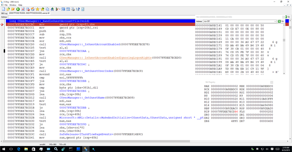This screenshot has width=292, height=152.
Task: Click the folder with red chart icon
Action: 13,9
